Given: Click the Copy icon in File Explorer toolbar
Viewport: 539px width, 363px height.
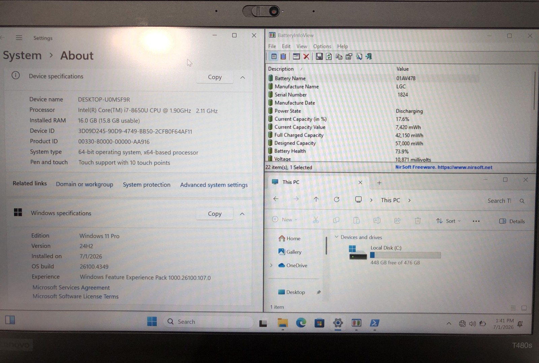Looking at the screenshot, I should tap(336, 220).
